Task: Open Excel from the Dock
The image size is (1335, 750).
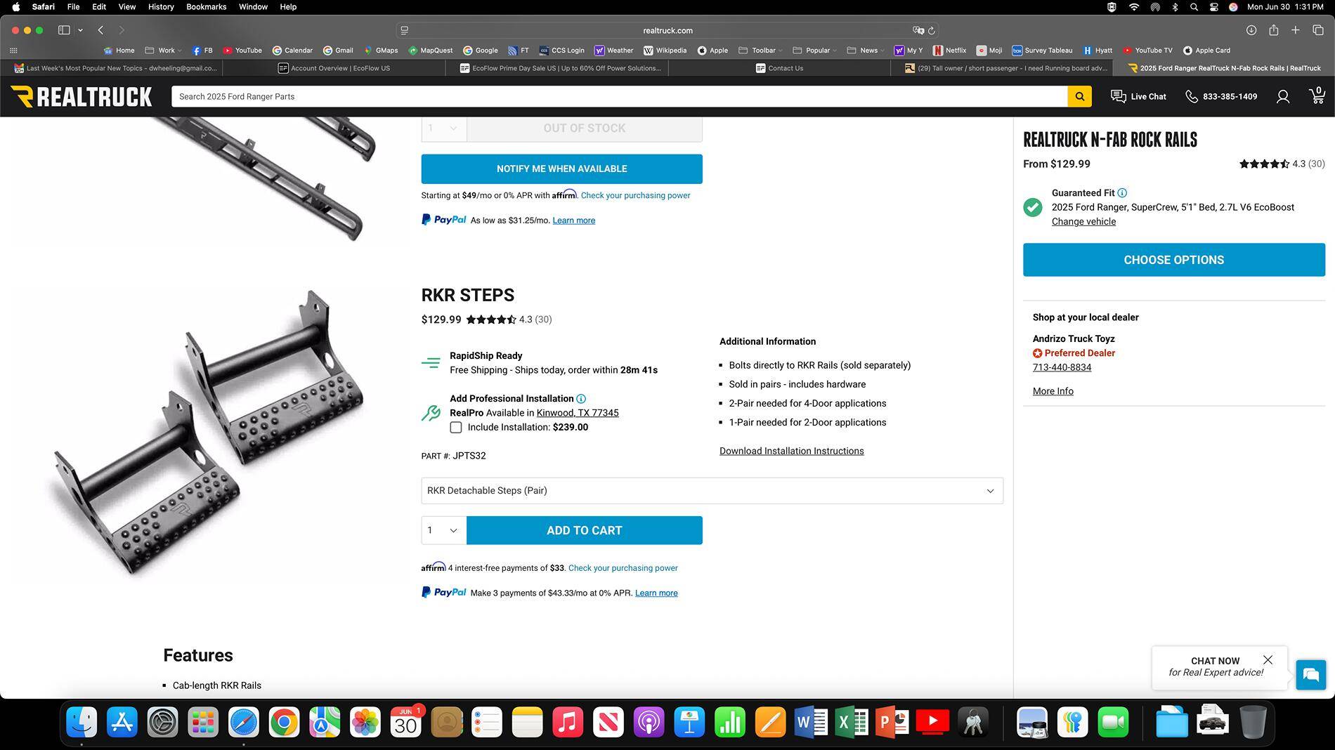Action: pyautogui.click(x=851, y=722)
